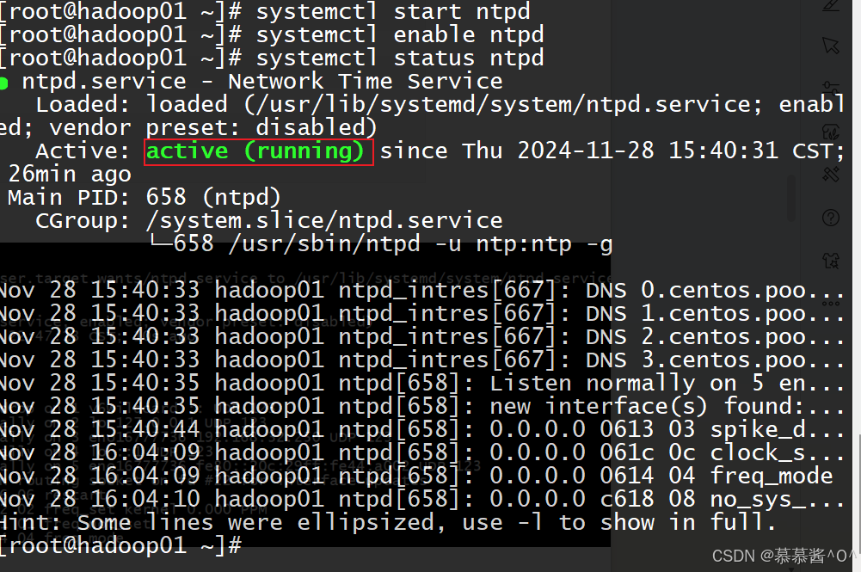The image size is (861, 572).
Task: Click the paint bucket leaf icon
Action: [830, 131]
